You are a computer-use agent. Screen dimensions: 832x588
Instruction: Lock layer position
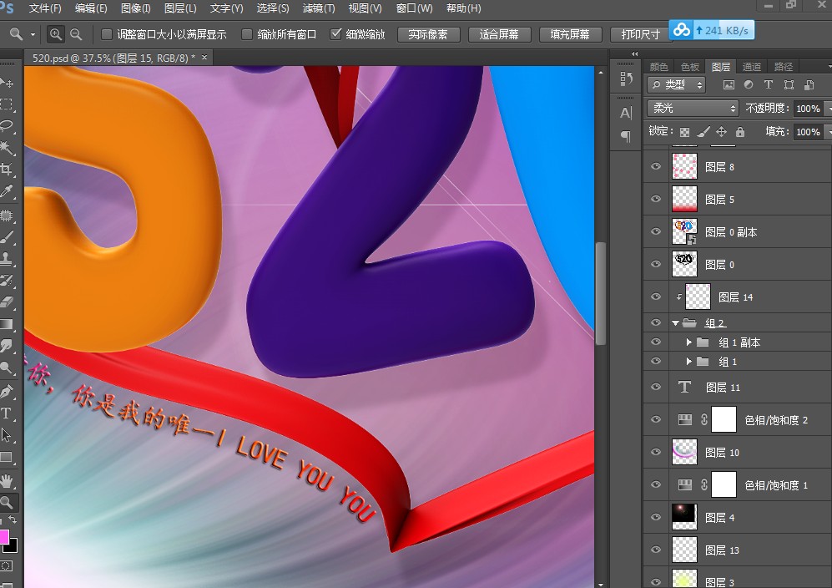click(721, 132)
